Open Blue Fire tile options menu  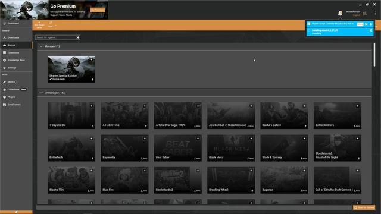(x=145, y=171)
